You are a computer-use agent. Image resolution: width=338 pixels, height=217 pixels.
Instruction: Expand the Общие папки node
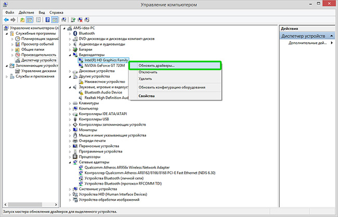12,50
